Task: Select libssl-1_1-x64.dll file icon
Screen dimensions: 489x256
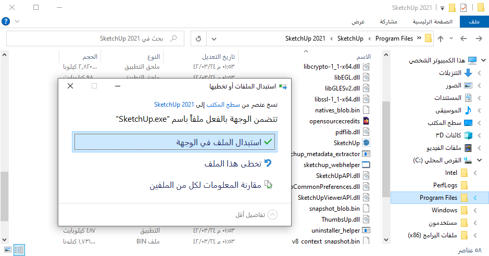Action: [366, 99]
